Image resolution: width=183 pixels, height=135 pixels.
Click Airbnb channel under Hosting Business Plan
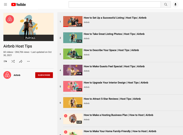point(87,119)
